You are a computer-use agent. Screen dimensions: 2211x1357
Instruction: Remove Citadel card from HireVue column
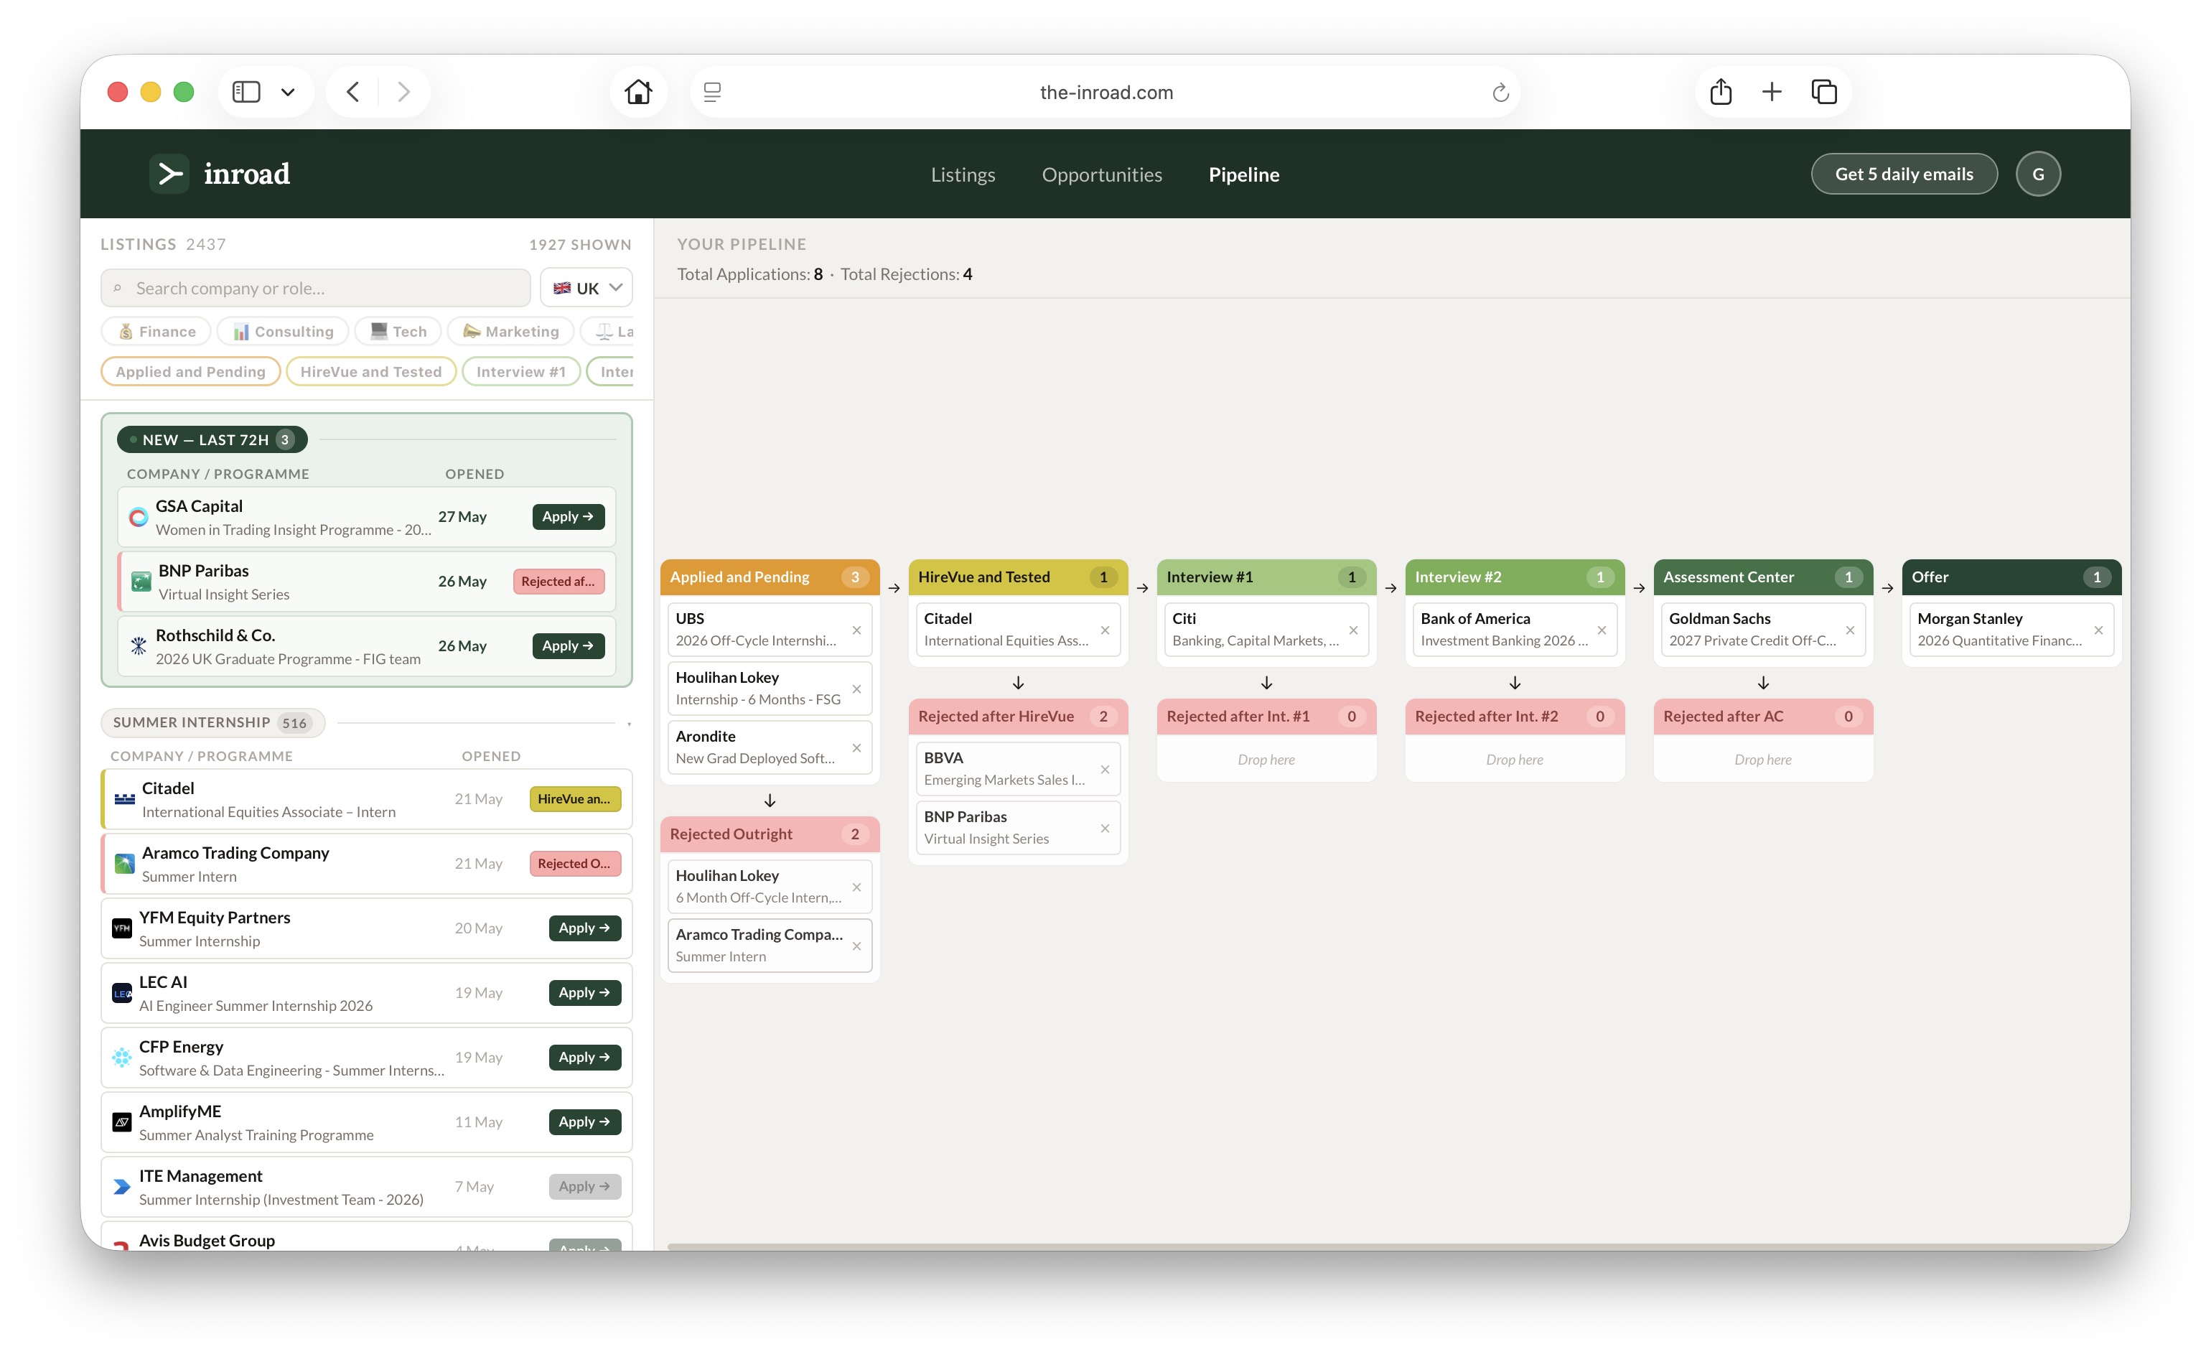(x=1105, y=630)
